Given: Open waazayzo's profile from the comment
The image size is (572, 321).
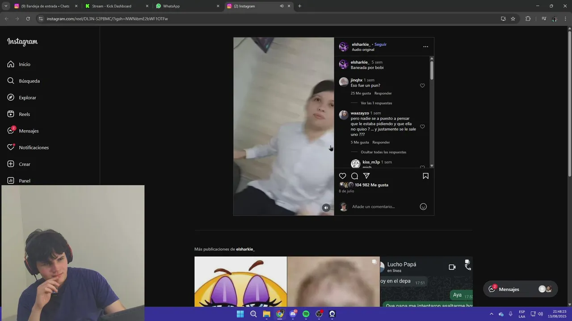Looking at the screenshot, I should click(360, 113).
